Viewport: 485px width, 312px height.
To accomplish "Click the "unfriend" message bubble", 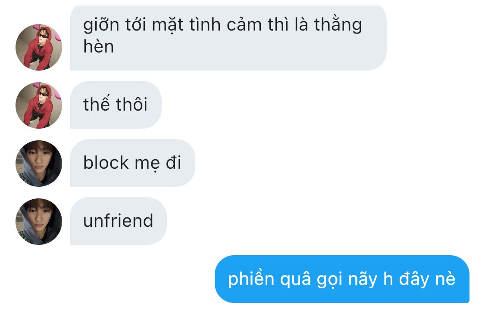I will point(118,221).
